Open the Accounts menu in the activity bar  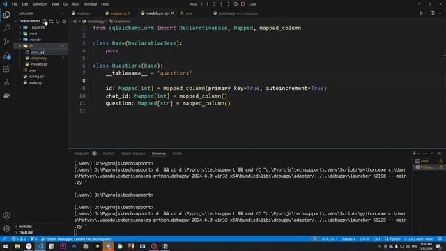click(6, 215)
